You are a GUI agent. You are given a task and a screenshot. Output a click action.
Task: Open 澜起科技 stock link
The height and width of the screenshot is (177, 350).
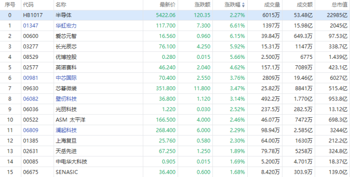[x=66, y=130]
